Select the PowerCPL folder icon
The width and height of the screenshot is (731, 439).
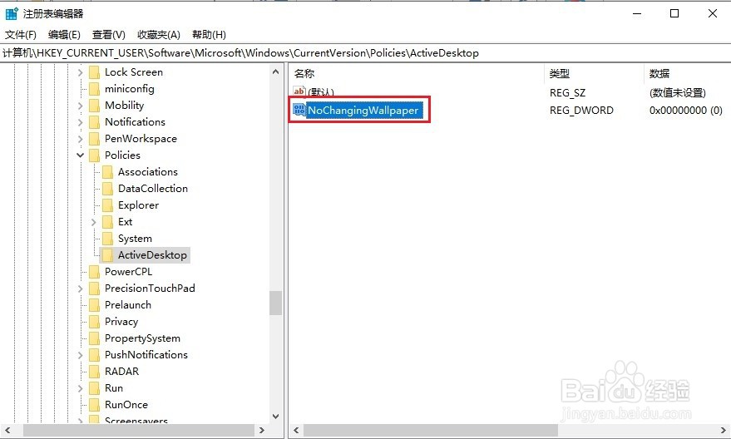click(94, 272)
